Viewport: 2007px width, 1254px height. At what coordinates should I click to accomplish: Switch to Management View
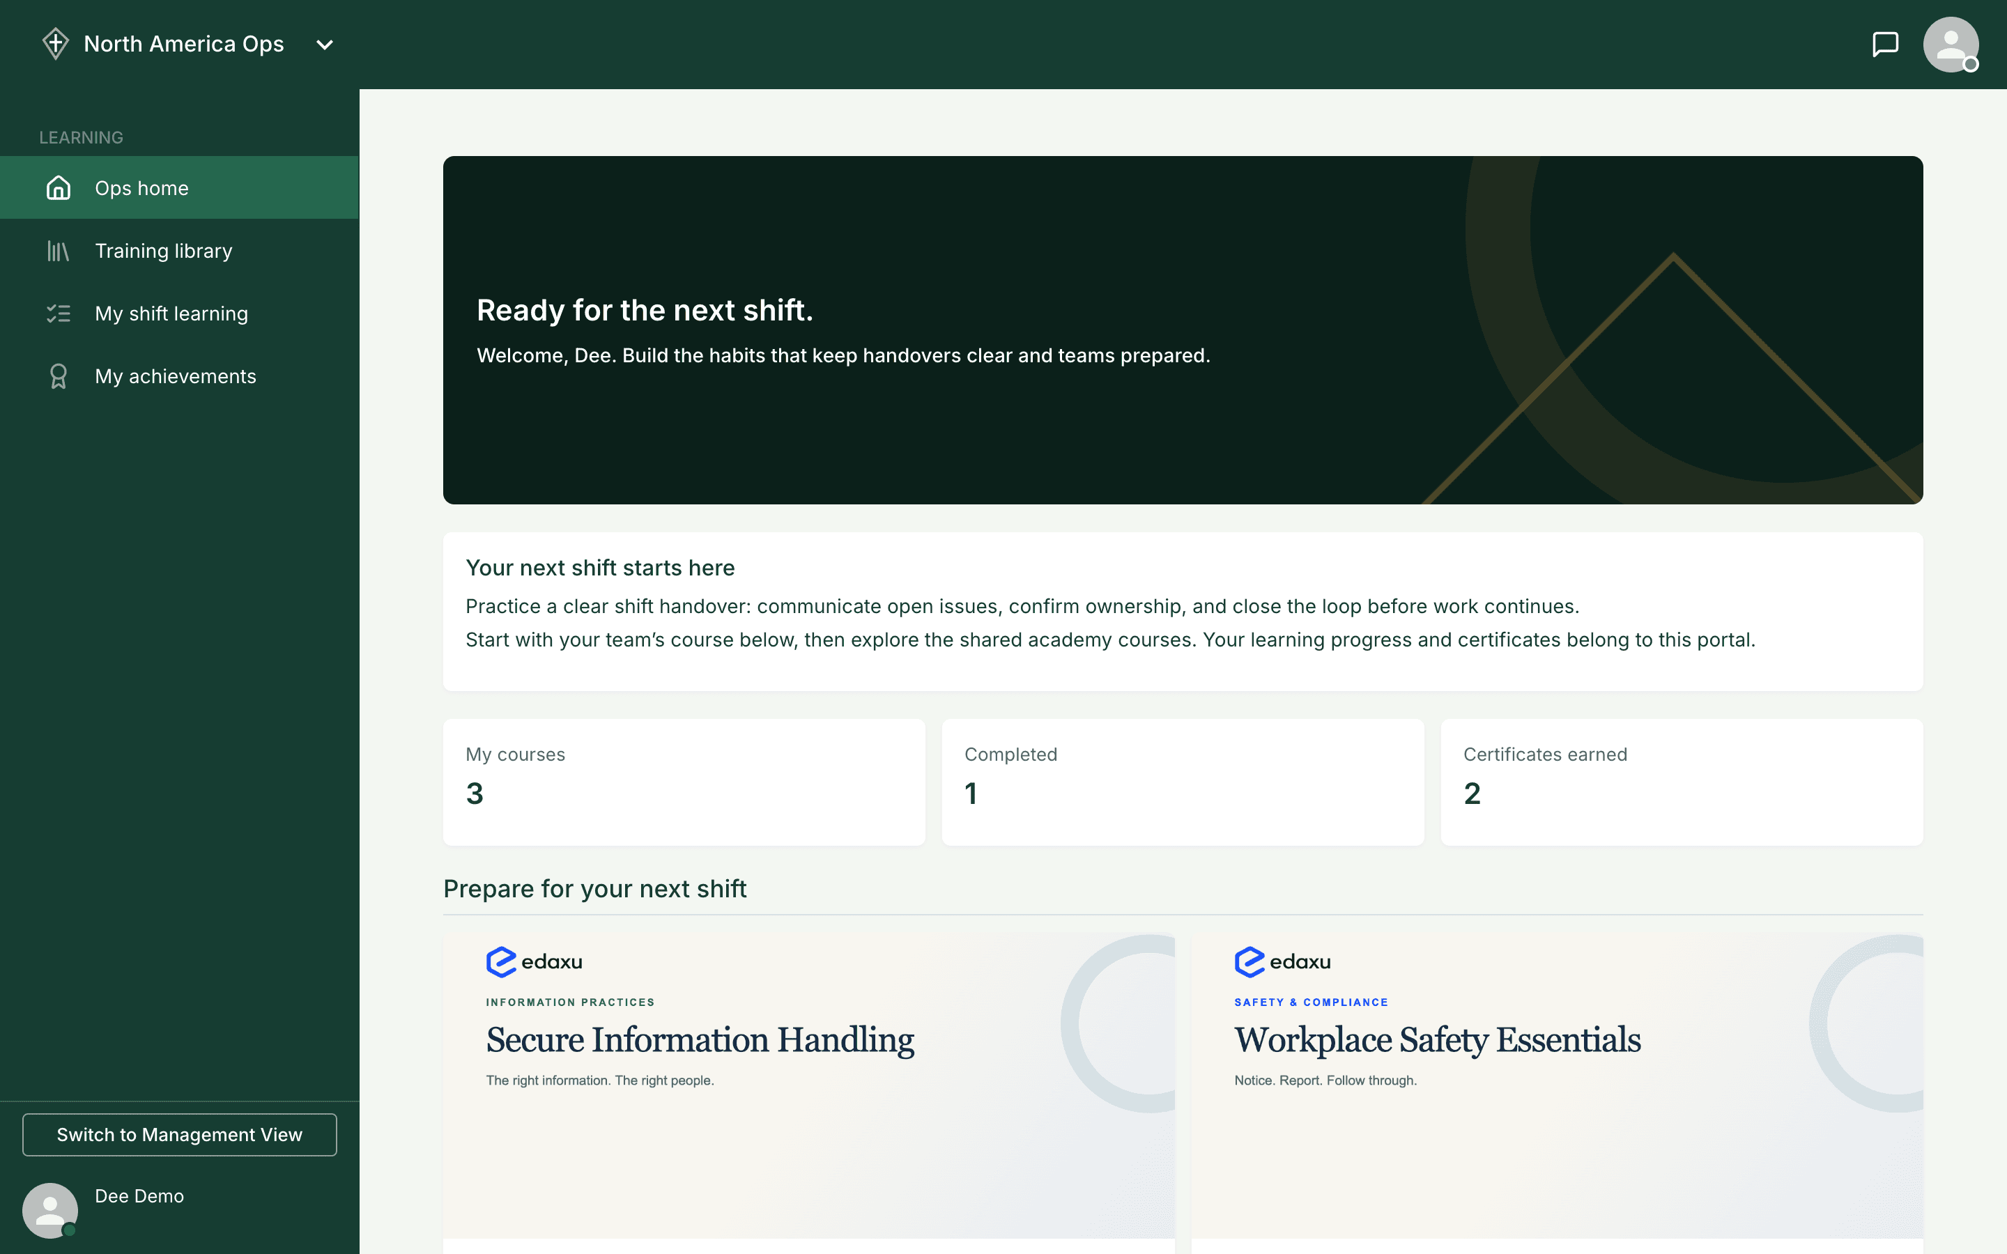pyautogui.click(x=179, y=1135)
